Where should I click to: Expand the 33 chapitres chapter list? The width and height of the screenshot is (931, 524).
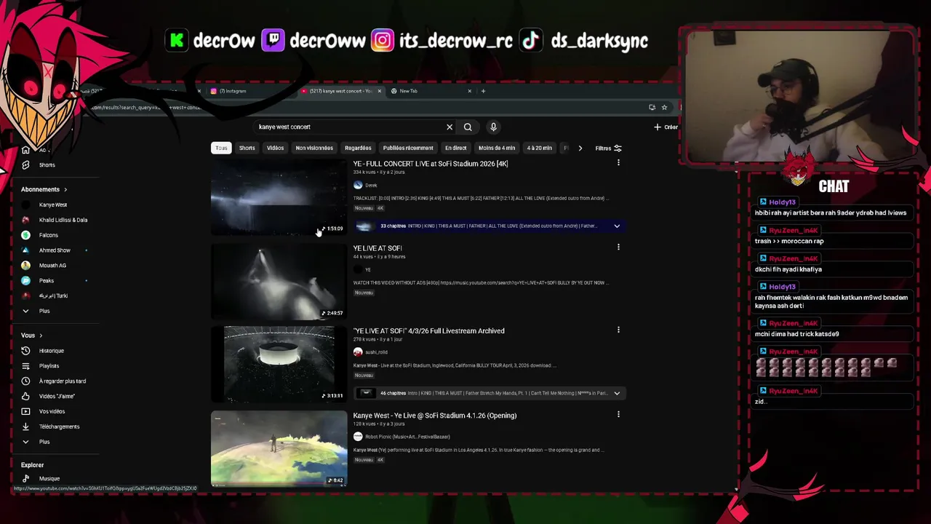click(x=617, y=226)
